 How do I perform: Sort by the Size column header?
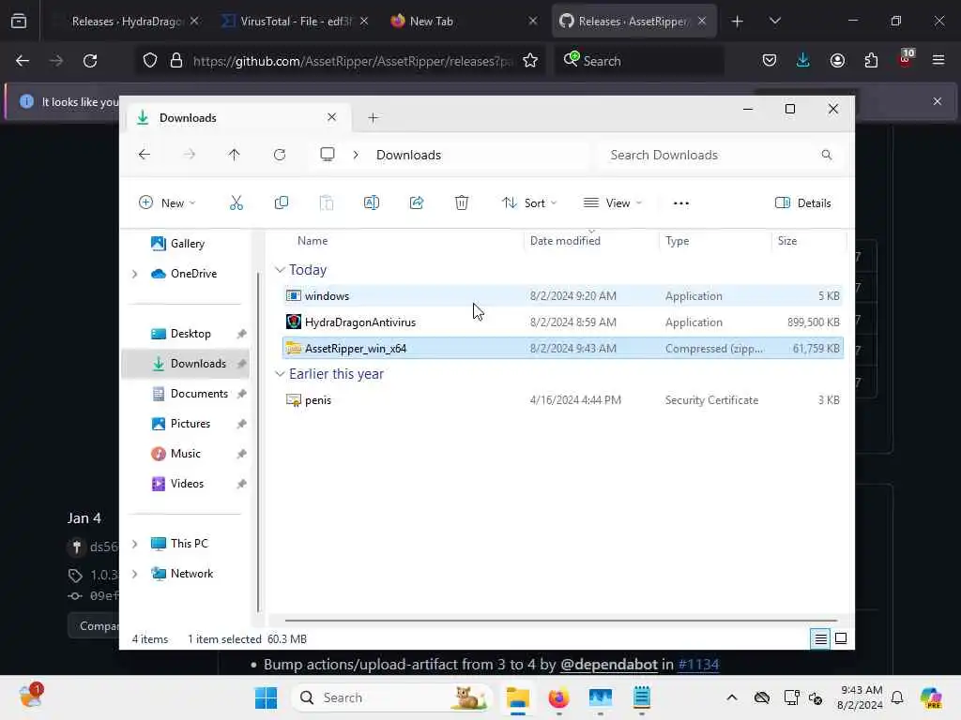[x=787, y=241]
